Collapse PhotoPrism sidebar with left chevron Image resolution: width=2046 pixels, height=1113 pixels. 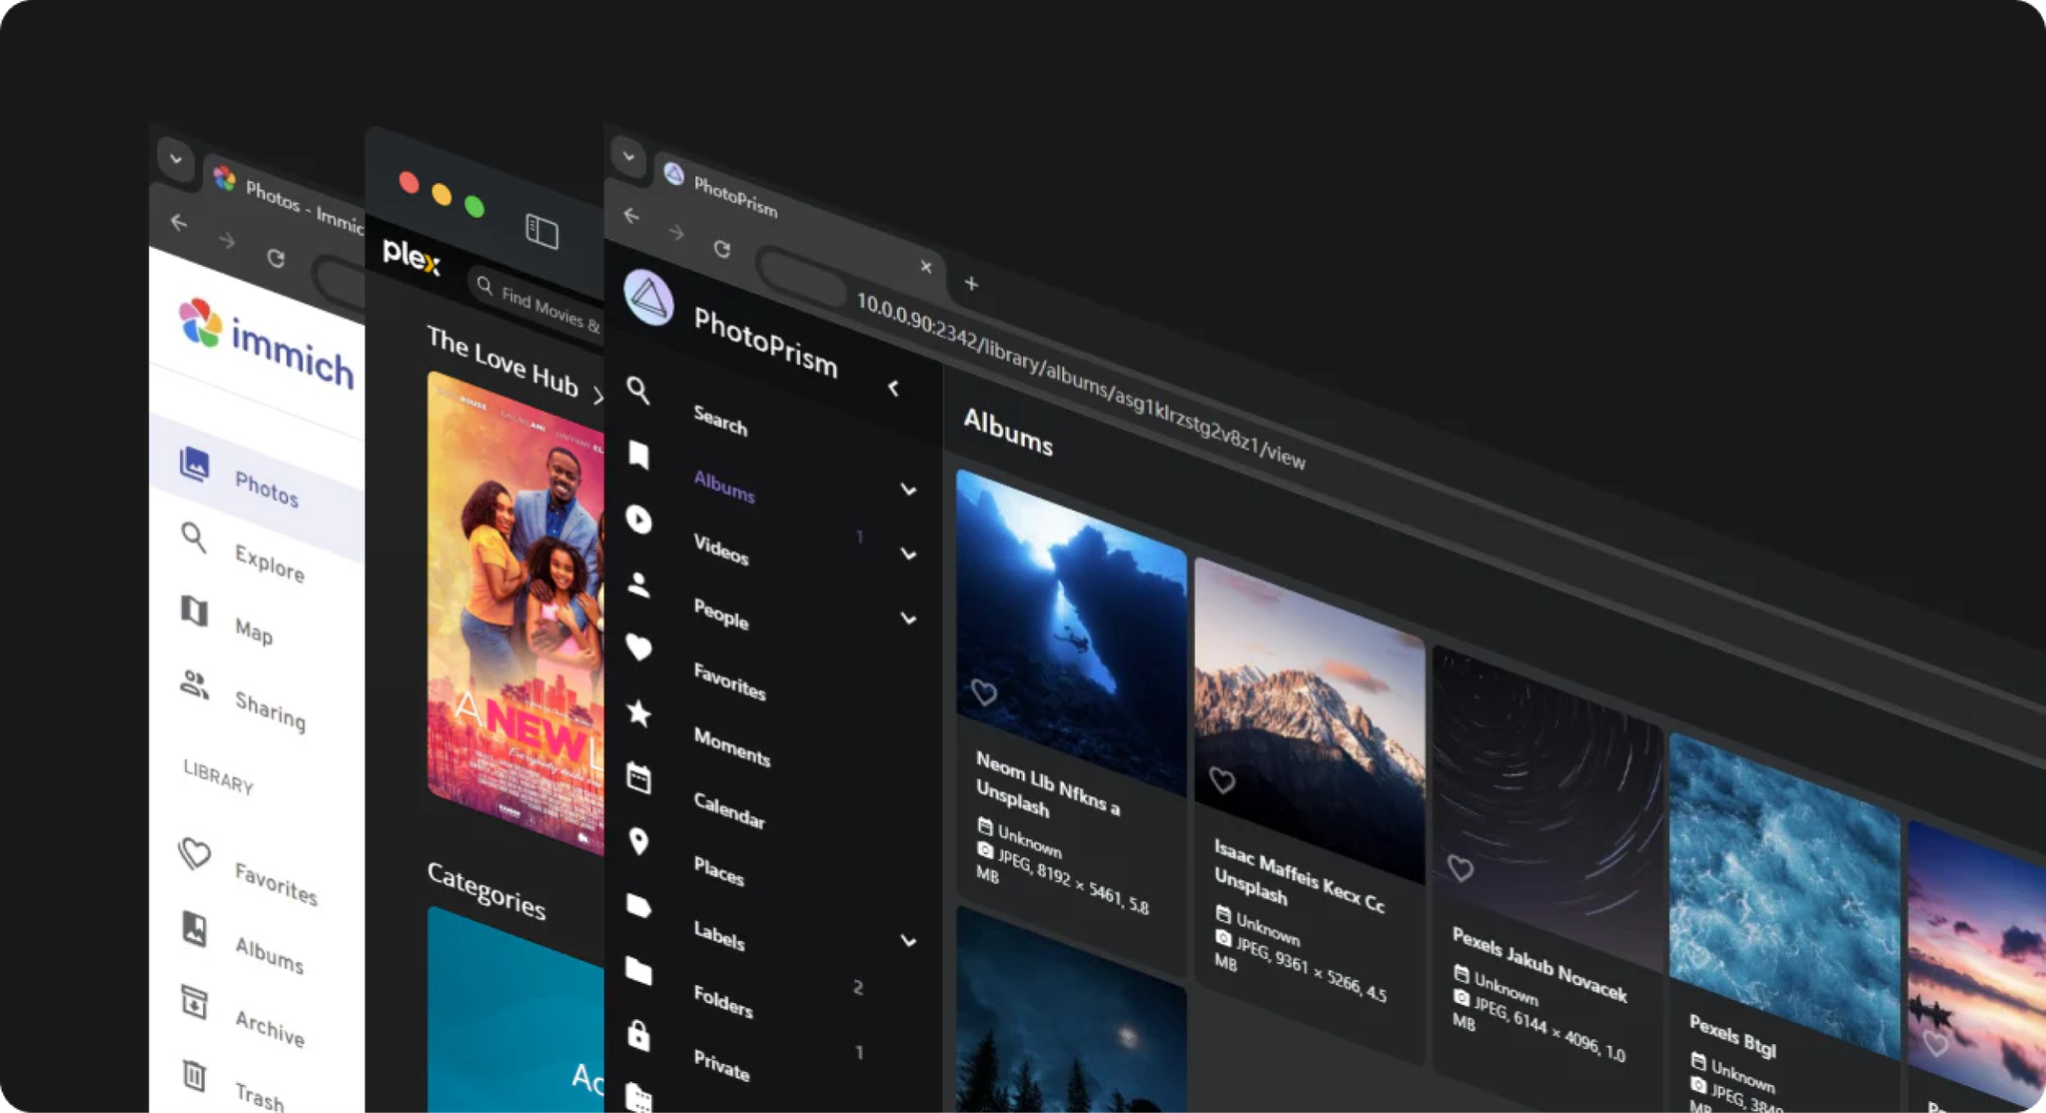pyautogui.click(x=894, y=388)
